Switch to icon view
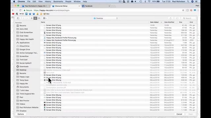This screenshot has height=118, width=211. [32, 18]
